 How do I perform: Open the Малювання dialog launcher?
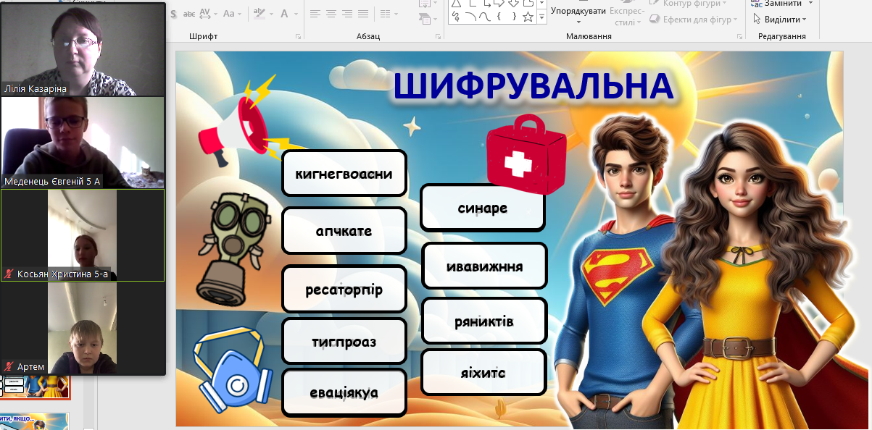739,36
